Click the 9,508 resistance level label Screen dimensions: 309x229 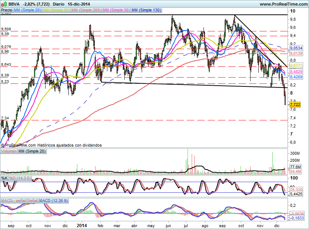tap(6, 29)
